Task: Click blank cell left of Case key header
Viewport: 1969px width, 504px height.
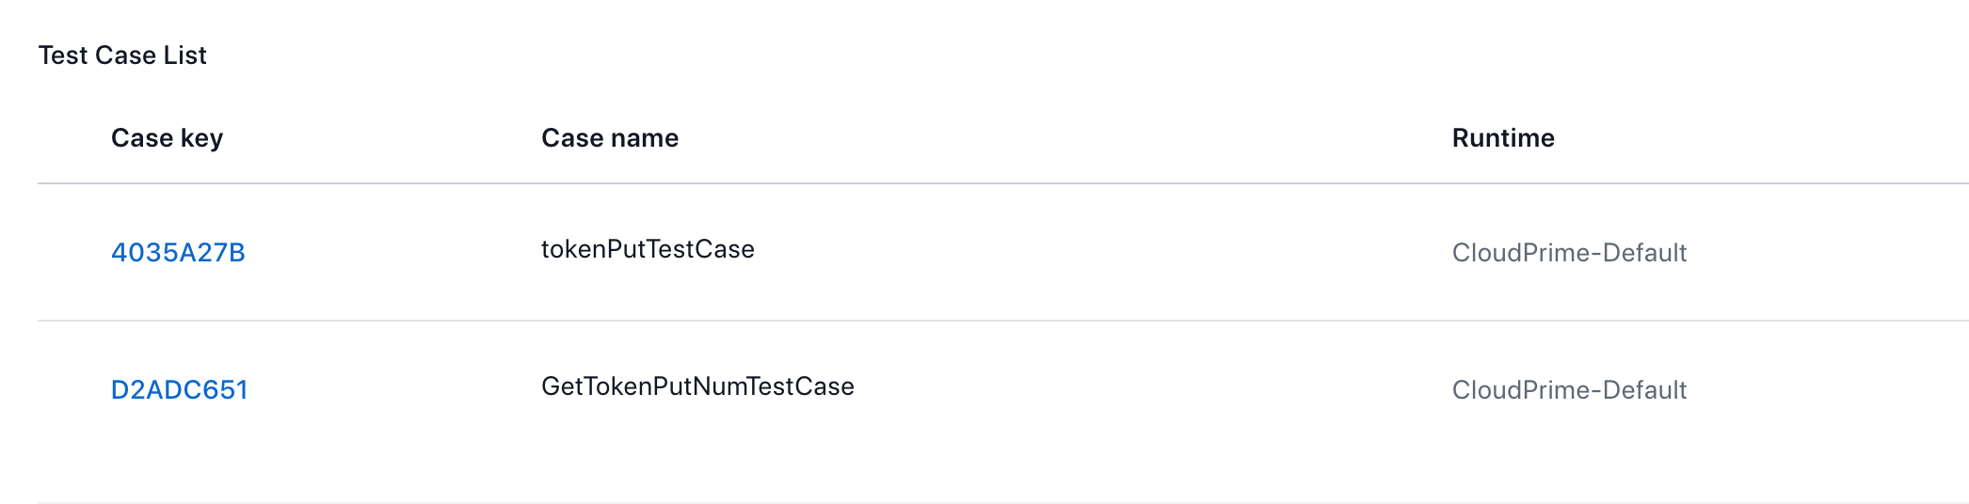Action: click(x=73, y=138)
